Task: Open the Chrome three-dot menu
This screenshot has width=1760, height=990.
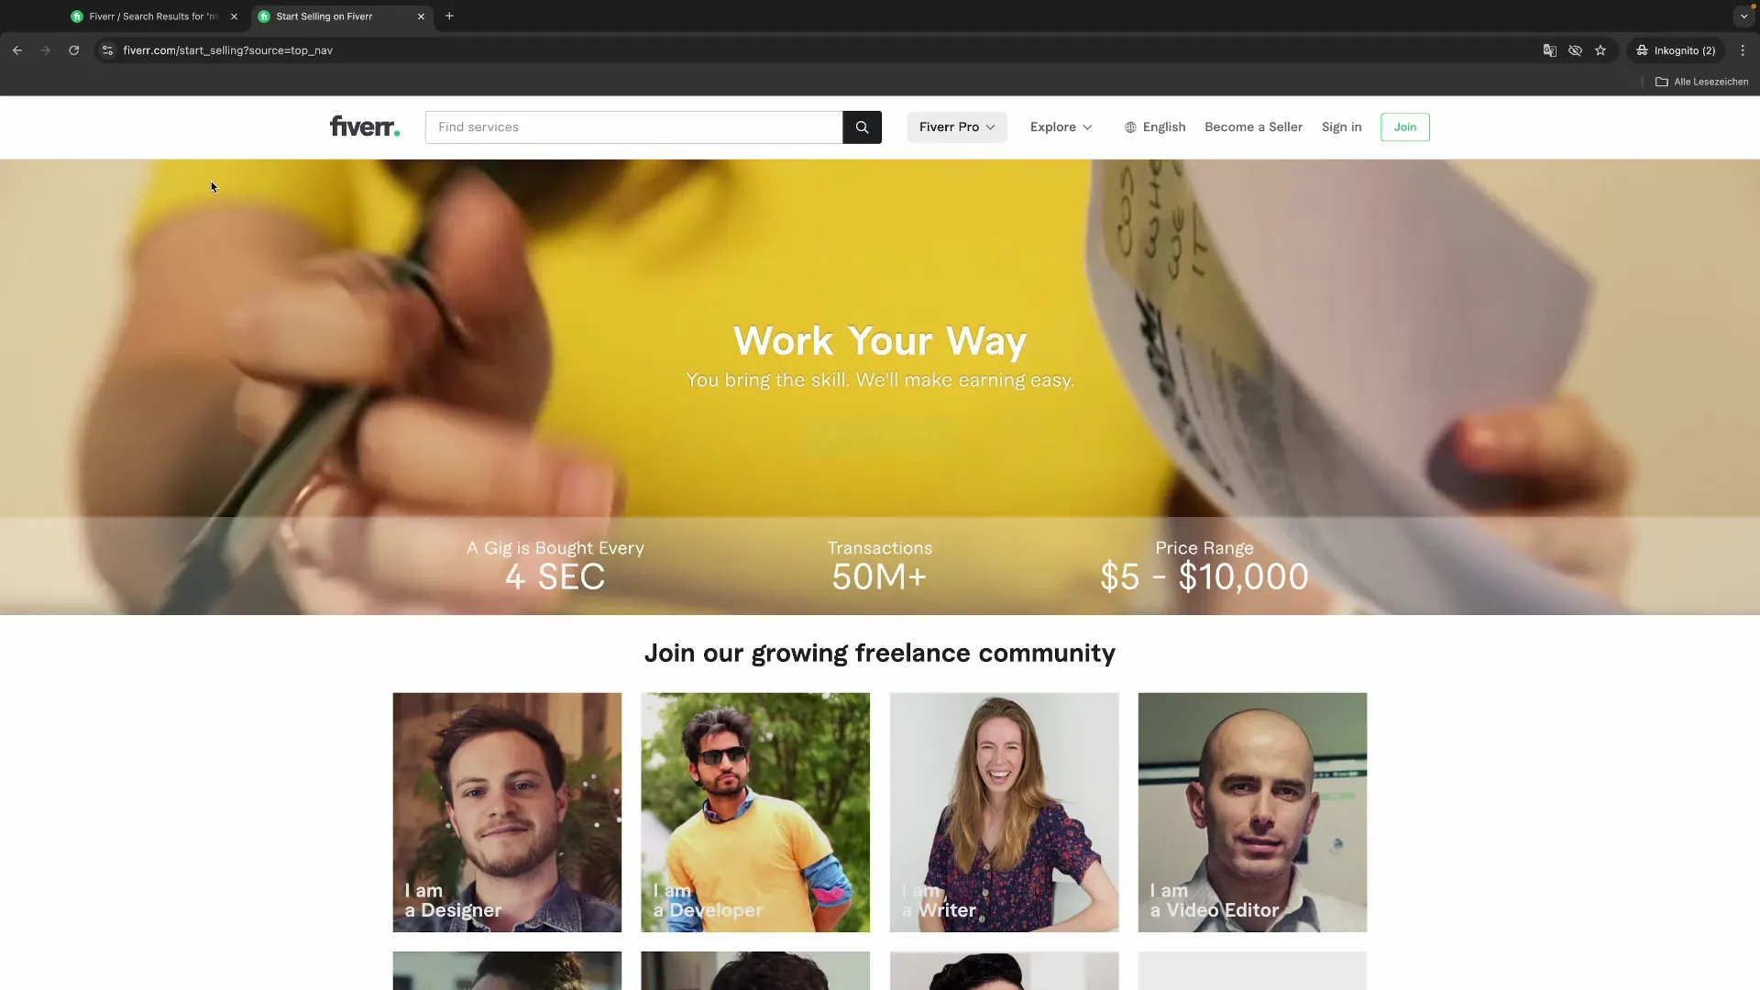Action: click(1743, 50)
